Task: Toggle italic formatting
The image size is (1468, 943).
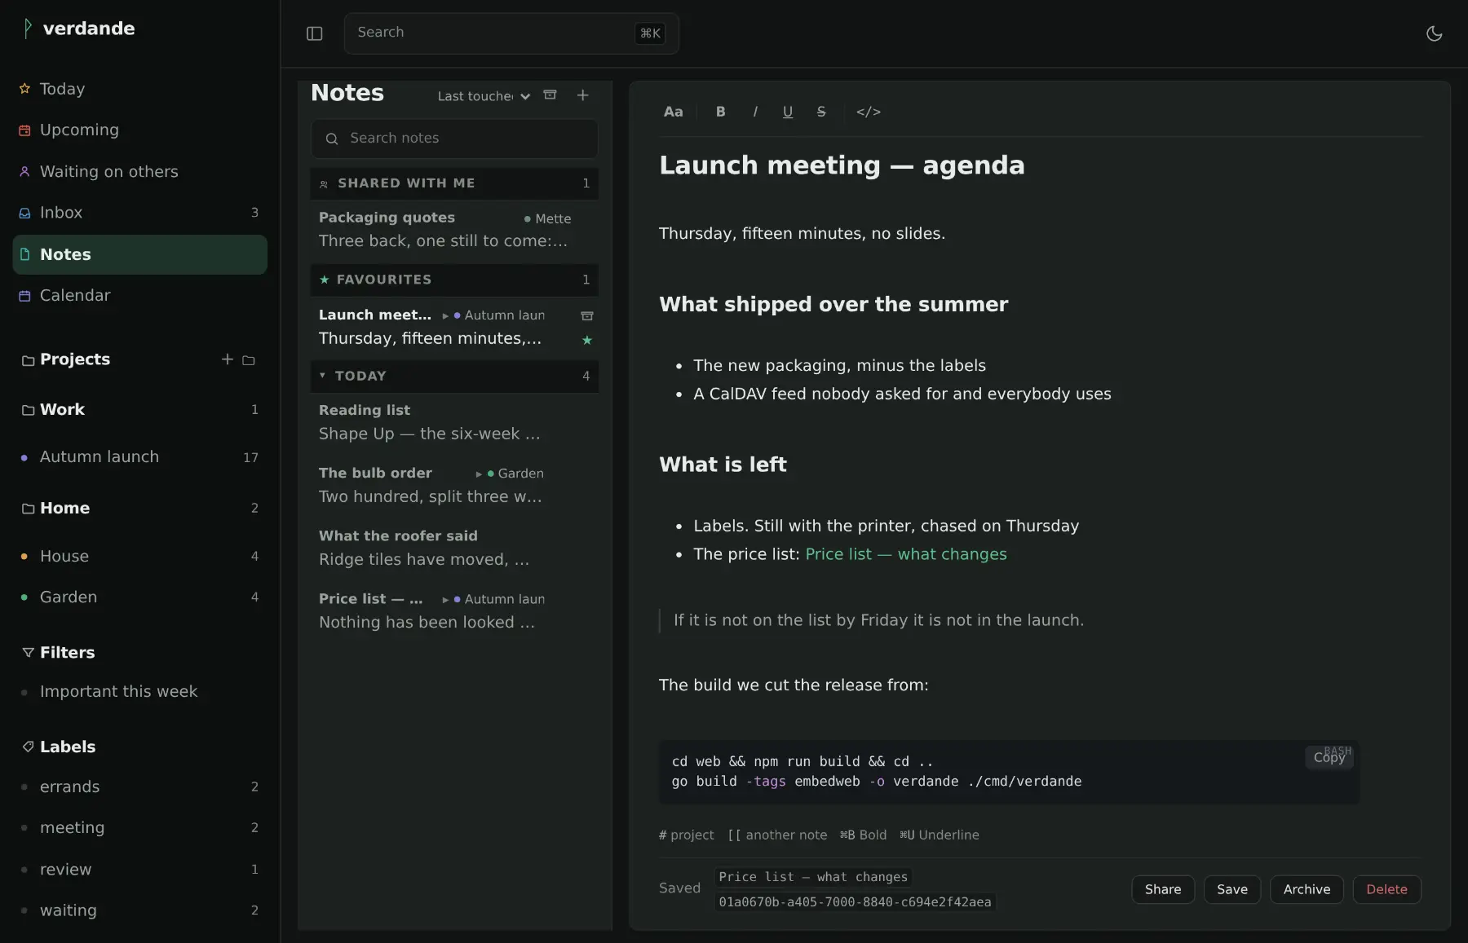Action: [755, 112]
